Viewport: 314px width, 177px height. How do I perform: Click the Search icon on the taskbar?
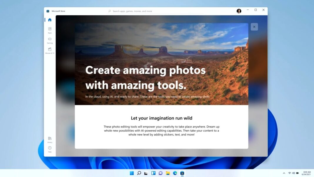click(139, 173)
